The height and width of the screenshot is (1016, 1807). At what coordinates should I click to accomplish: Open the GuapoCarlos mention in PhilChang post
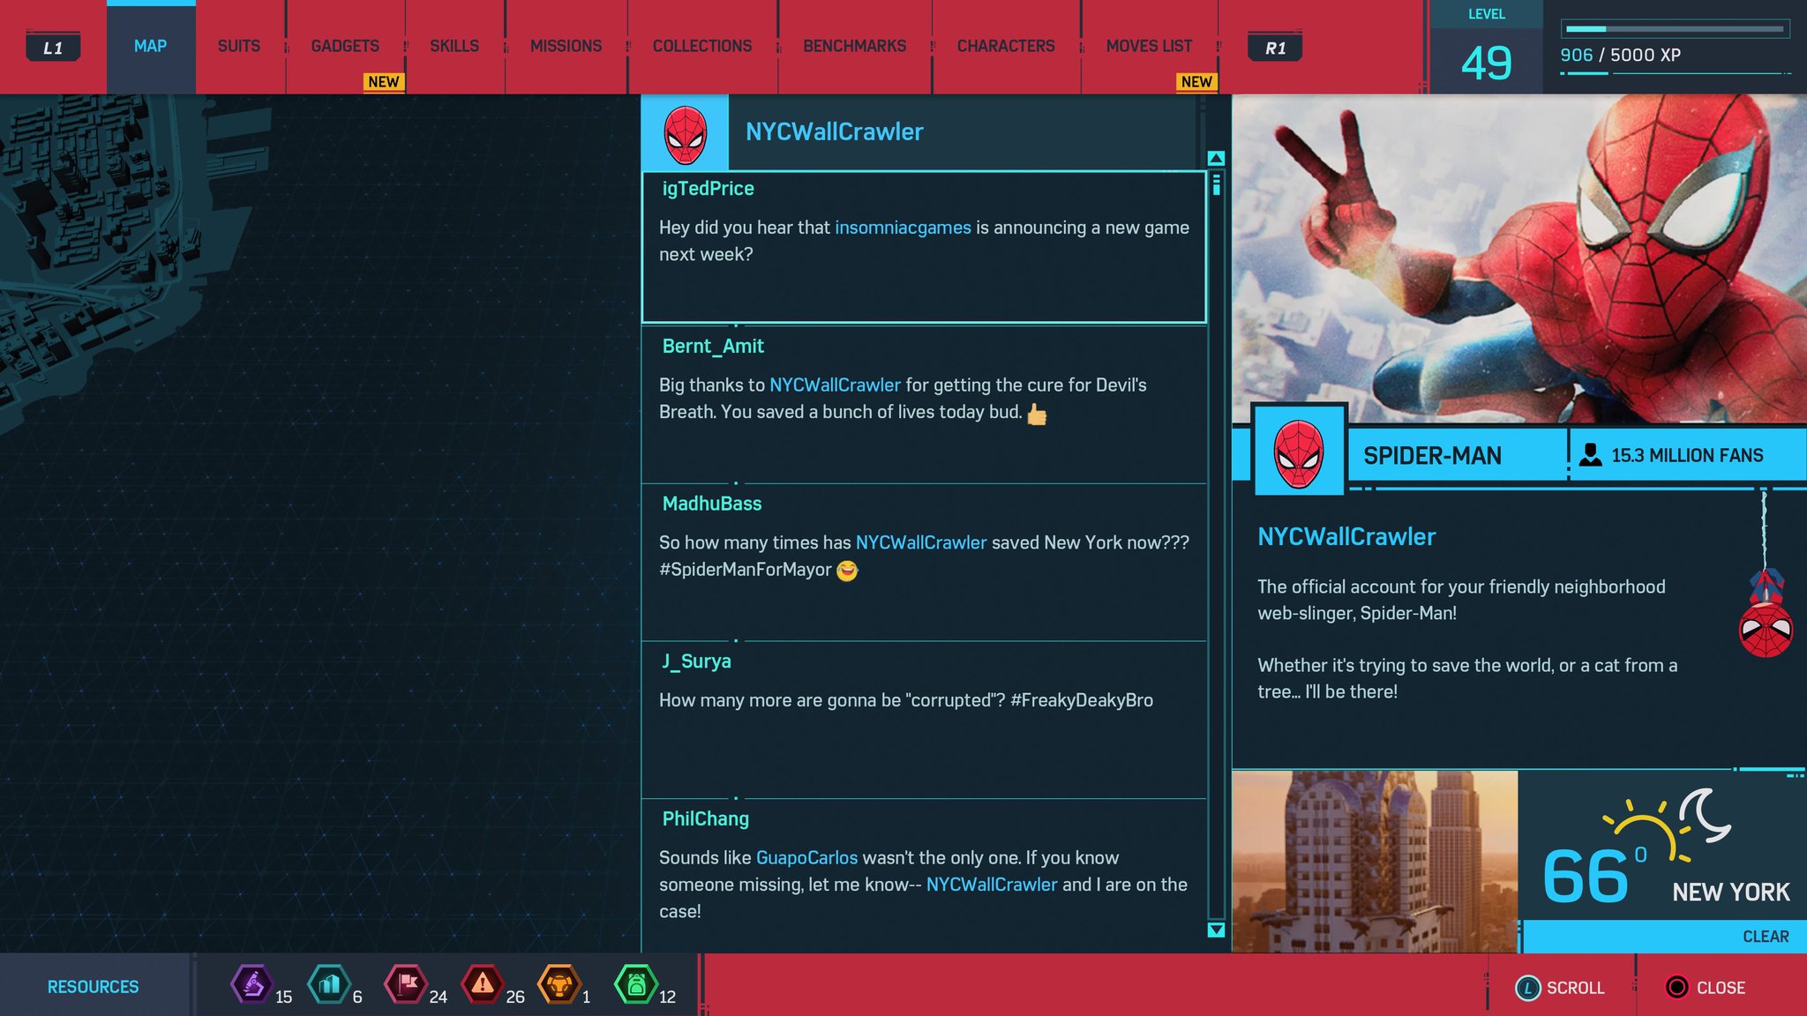[806, 857]
